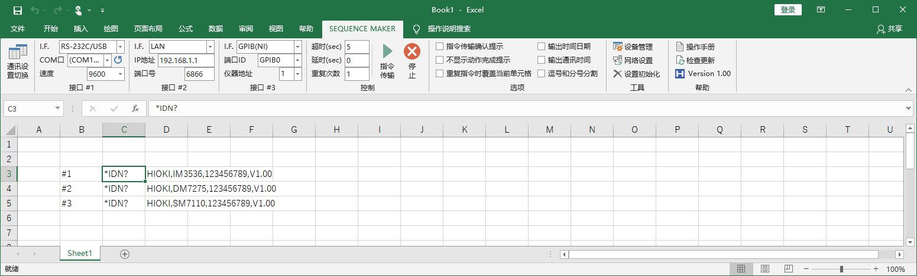Open the 视图 tab

[276, 29]
